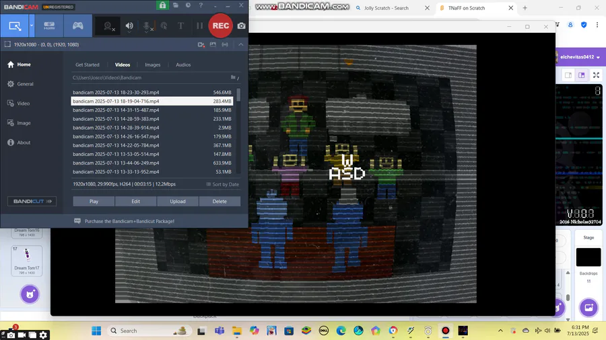Toggle speaker sound recording in Bandicam
This screenshot has width=606, height=340.
click(129, 26)
